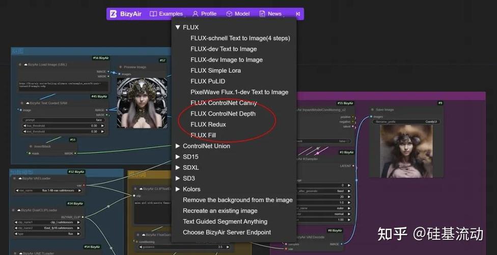This screenshot has width=497, height=255.
Task: Expand the ControlNet Union submenu
Action: (178, 146)
